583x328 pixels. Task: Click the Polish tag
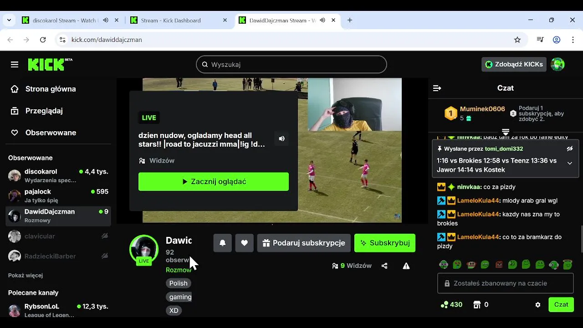click(179, 283)
